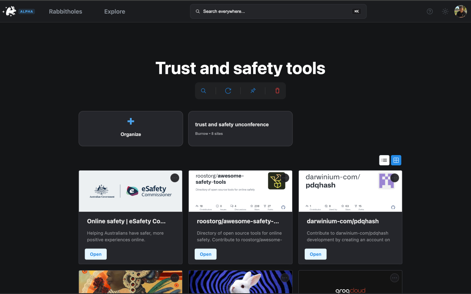Pin this rabbithole with the pin icon
Viewport: 471px width, 294px height.
pyautogui.click(x=253, y=91)
